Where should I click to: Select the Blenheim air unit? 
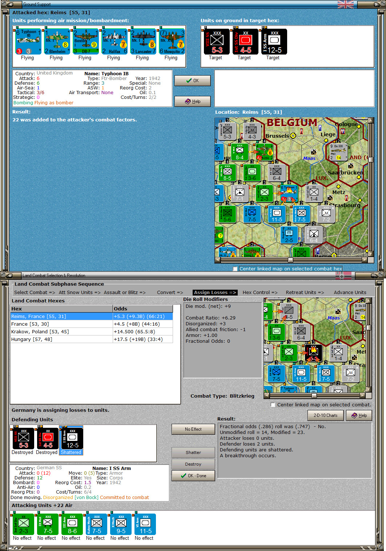(57, 42)
